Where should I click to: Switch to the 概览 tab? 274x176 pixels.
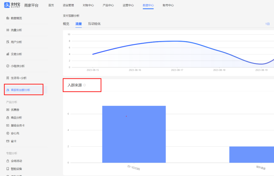[x=66, y=24]
